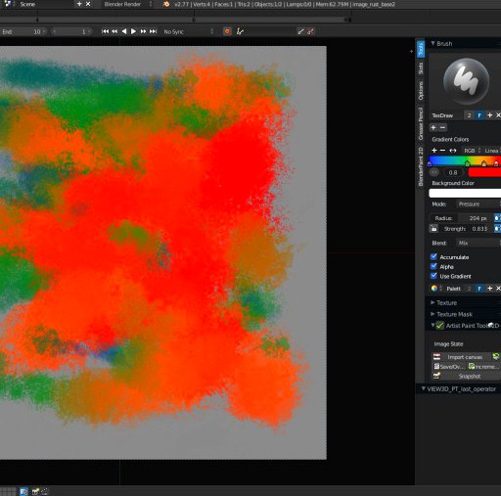Click the minus button under brush name
Viewport: 501px width, 496px height.
click(442, 127)
